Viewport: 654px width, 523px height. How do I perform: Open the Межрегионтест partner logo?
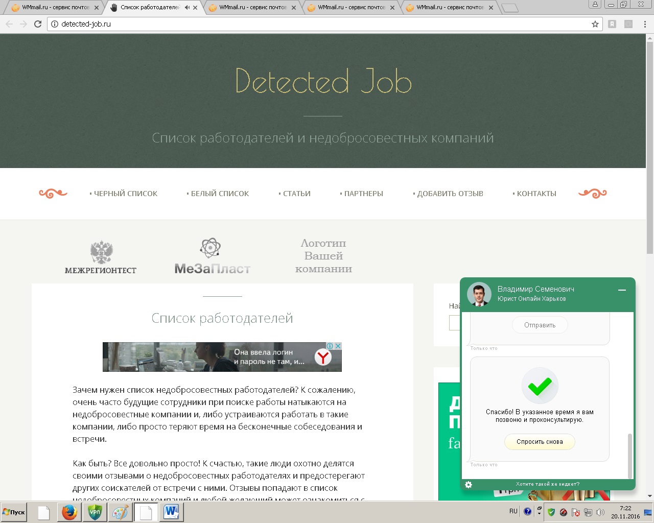coord(101,257)
